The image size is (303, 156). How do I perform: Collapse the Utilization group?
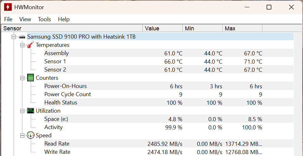click(22, 111)
